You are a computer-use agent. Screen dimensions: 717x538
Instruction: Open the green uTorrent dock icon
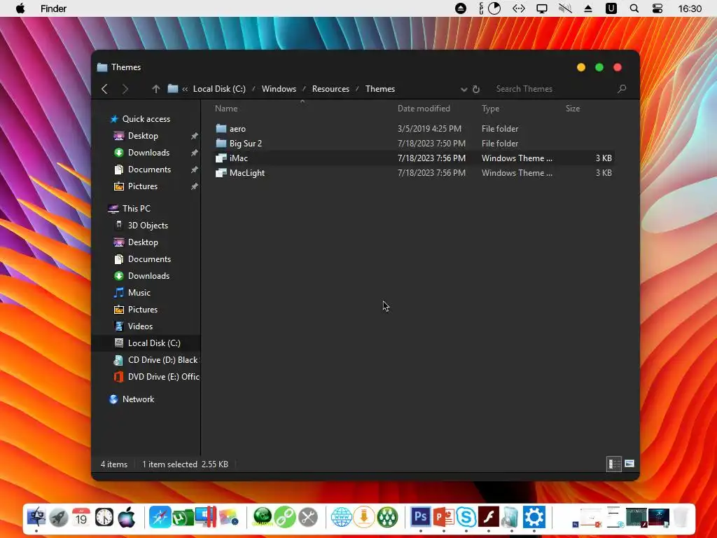click(x=182, y=518)
